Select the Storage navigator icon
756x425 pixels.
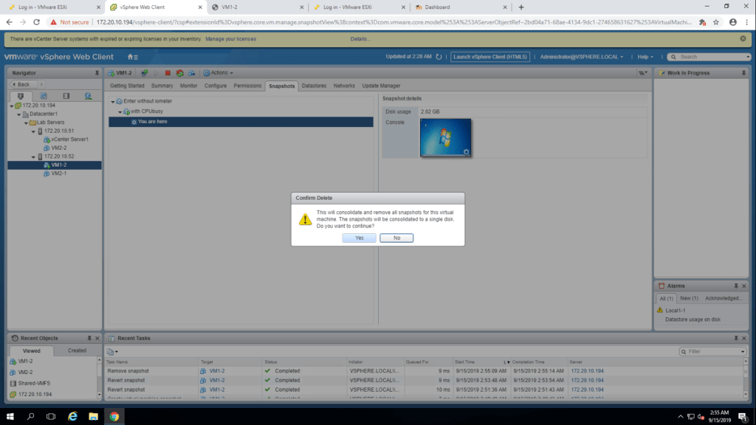point(66,96)
